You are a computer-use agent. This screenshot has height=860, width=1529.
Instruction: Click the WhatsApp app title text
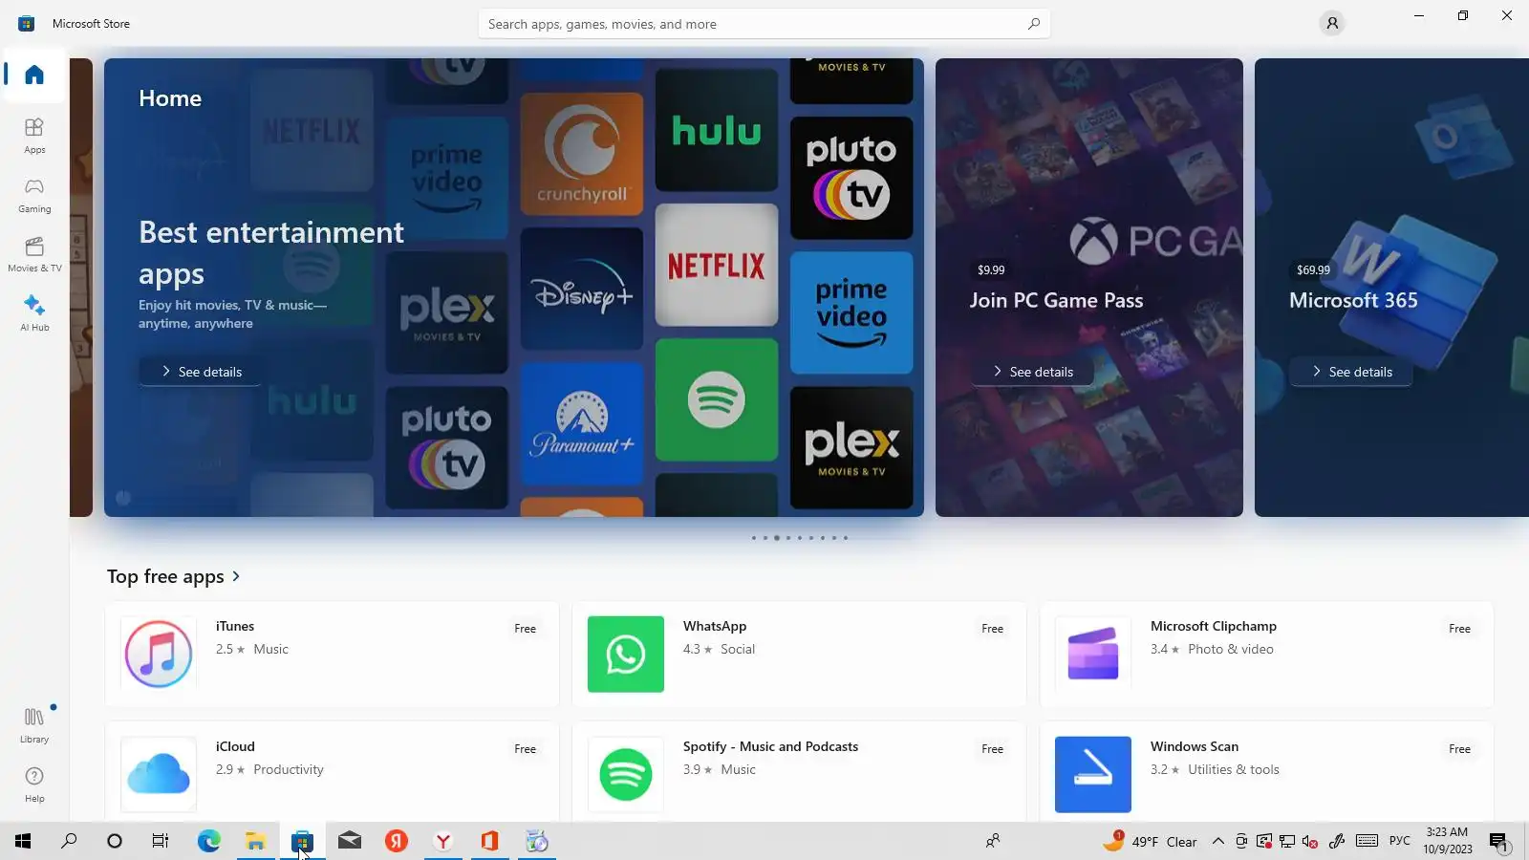(x=715, y=626)
